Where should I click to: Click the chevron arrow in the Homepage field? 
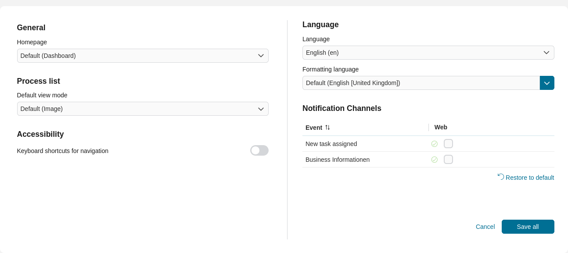pyautogui.click(x=261, y=56)
